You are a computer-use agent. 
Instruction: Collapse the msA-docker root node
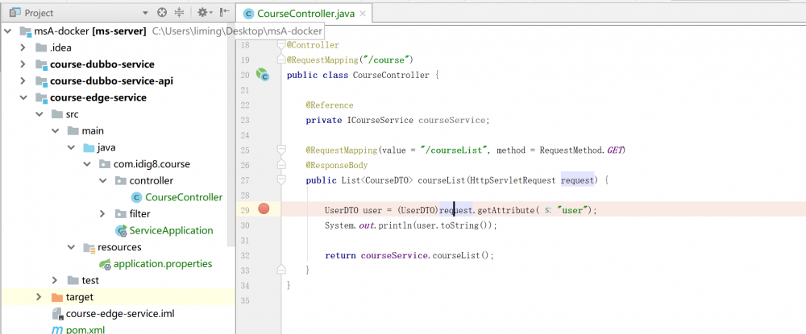coord(7,31)
